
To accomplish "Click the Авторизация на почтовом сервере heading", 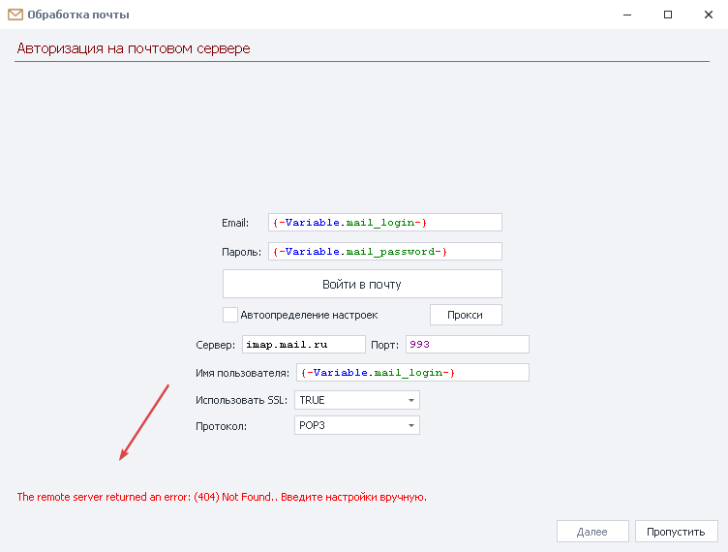I will click(x=134, y=48).
